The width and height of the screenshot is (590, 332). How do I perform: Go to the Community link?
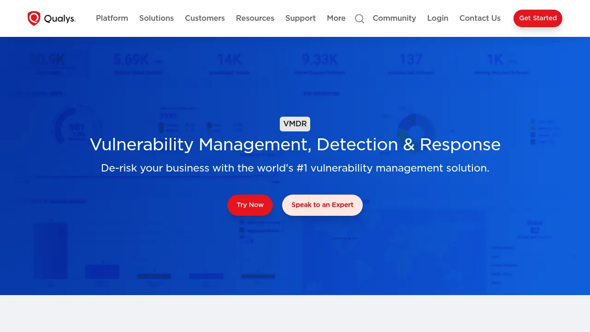pos(395,18)
